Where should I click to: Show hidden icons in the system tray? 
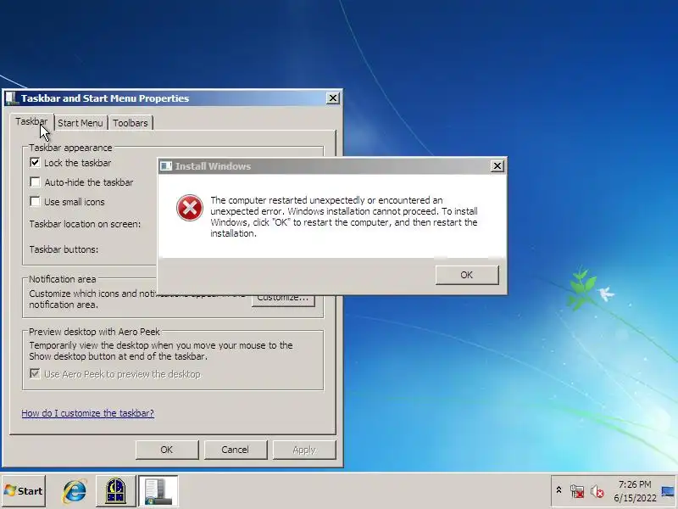[x=559, y=490]
